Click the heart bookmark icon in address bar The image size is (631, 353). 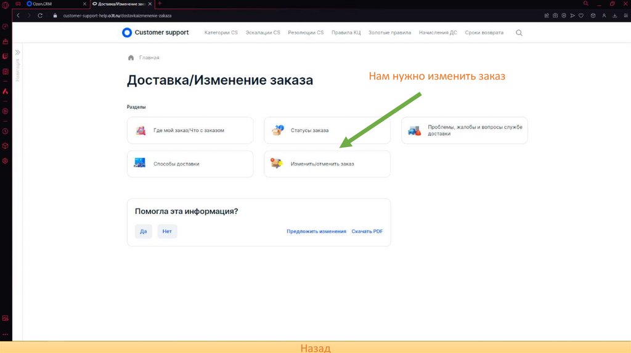[581, 15]
